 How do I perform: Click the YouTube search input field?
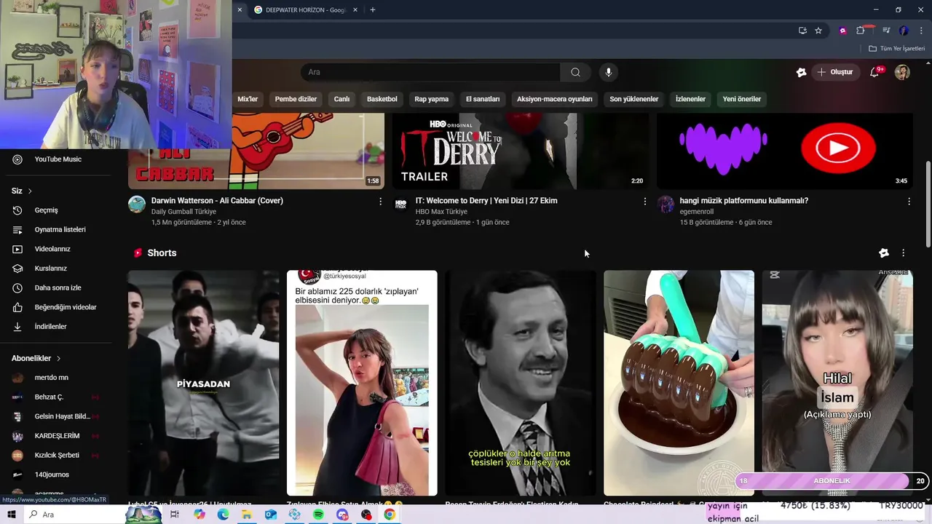click(431, 72)
